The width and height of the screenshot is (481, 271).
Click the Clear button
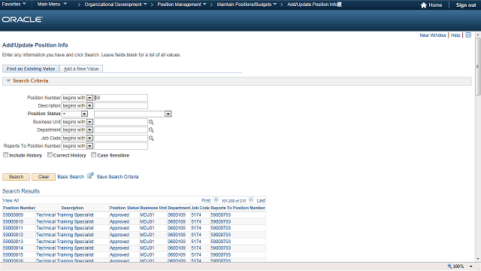[44, 177]
